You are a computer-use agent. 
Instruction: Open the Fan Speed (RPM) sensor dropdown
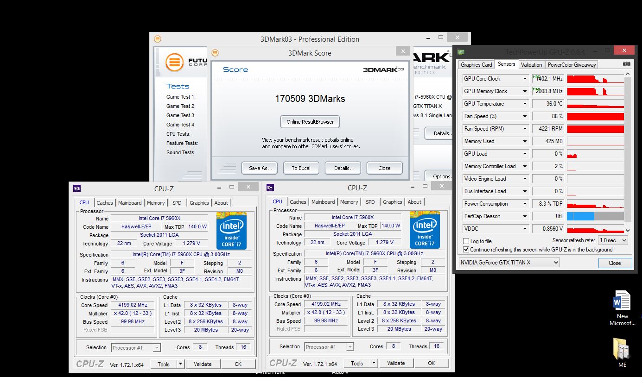(525, 129)
